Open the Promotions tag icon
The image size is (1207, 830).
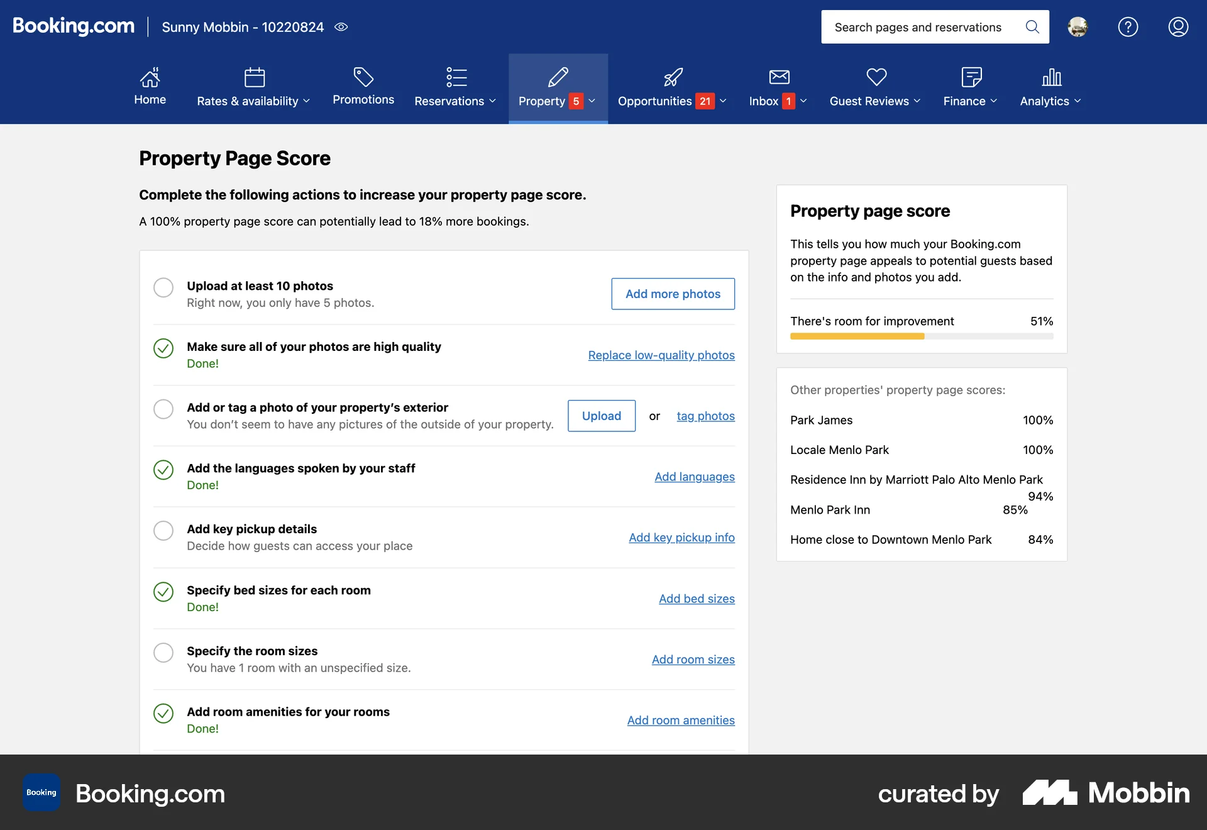coord(363,77)
